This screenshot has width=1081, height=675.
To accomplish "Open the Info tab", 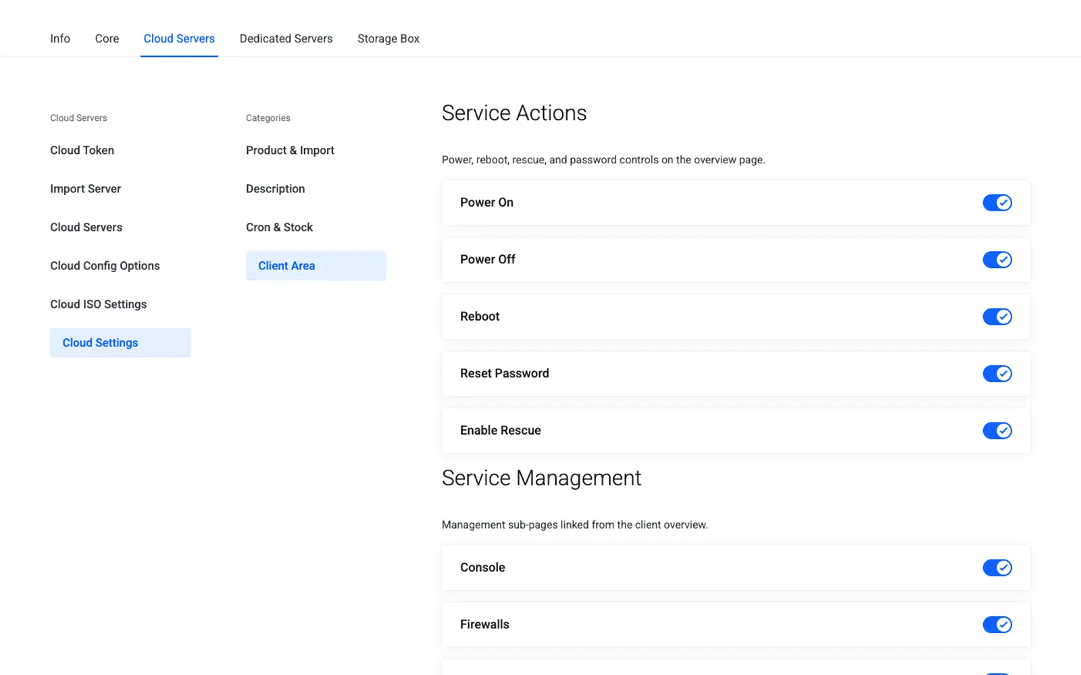I will coord(60,38).
